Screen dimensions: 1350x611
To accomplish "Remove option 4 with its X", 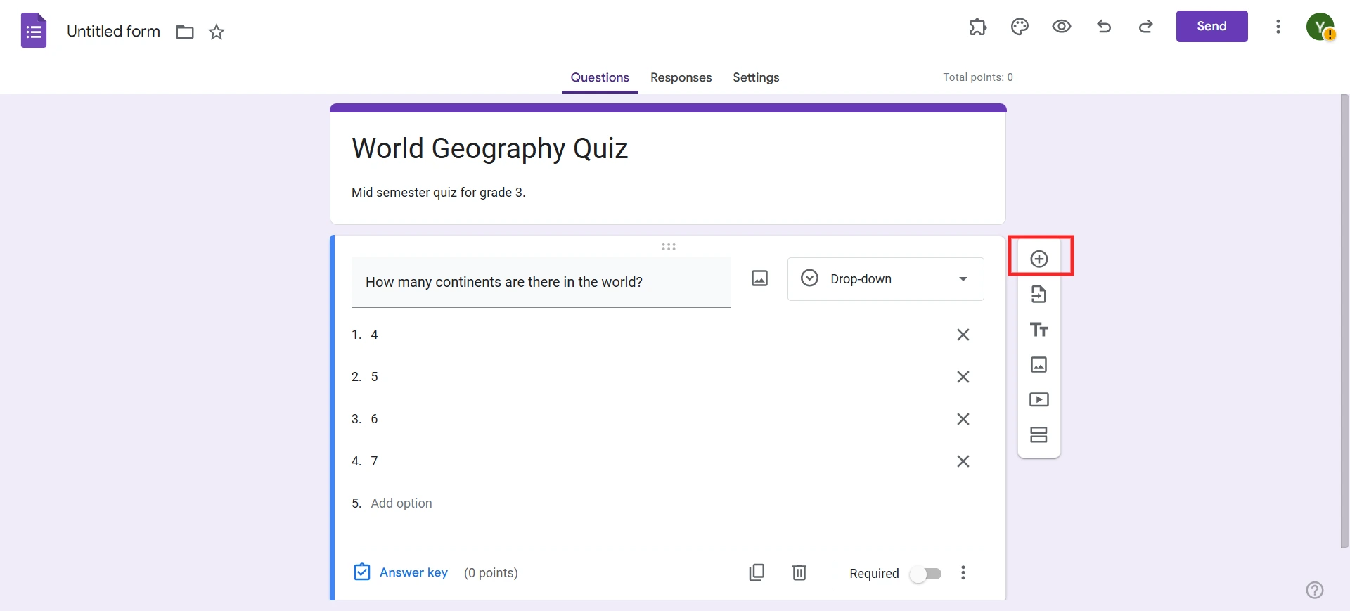I will pos(963,335).
